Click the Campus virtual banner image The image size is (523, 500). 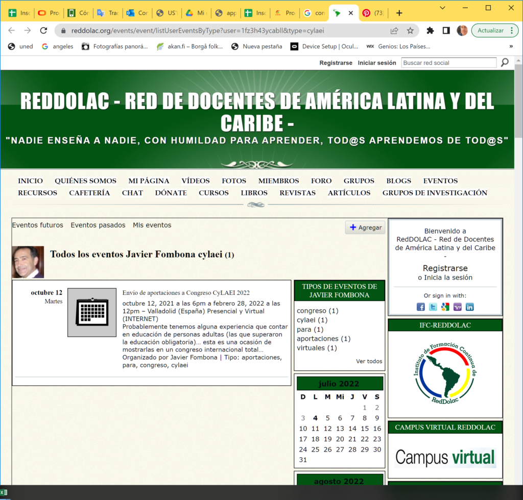[x=445, y=457]
